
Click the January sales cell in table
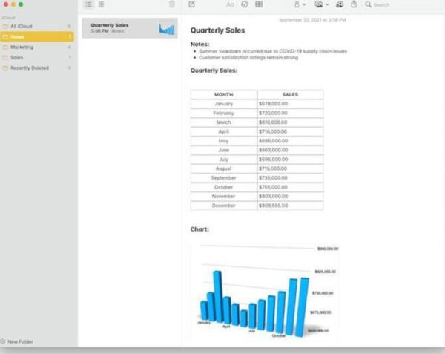pos(290,104)
